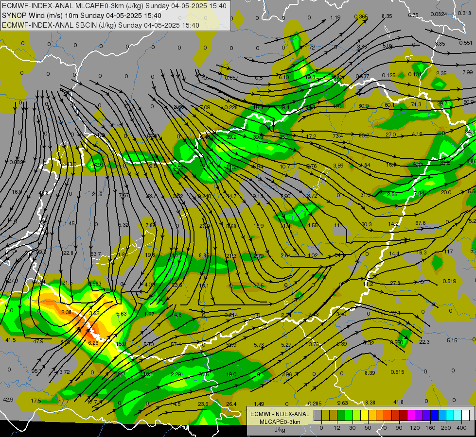Screen dimensions: 476x437
Task: Click the dark green legend swatch
Action: [x=341, y=415]
